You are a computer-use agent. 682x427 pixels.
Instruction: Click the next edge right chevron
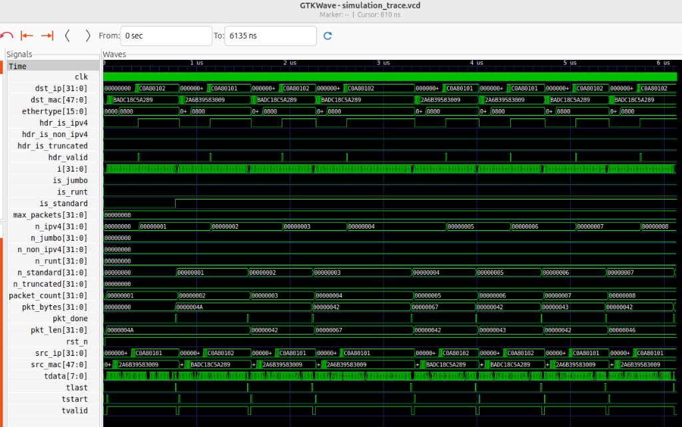click(x=87, y=36)
